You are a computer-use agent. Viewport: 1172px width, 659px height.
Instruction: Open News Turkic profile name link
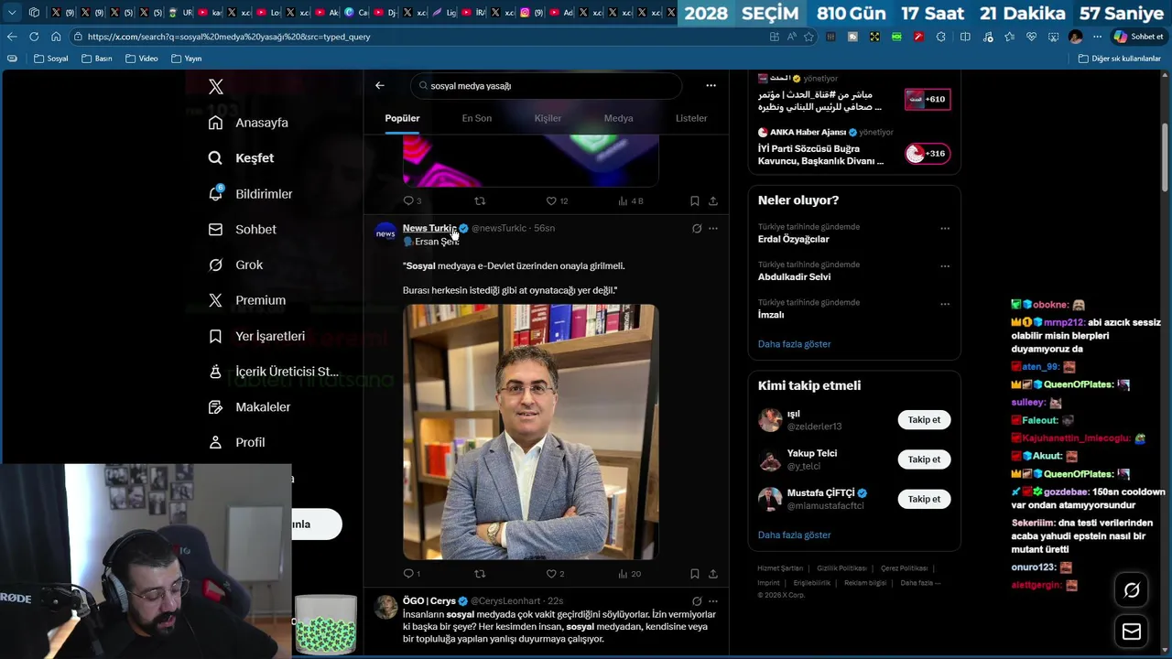tap(429, 228)
